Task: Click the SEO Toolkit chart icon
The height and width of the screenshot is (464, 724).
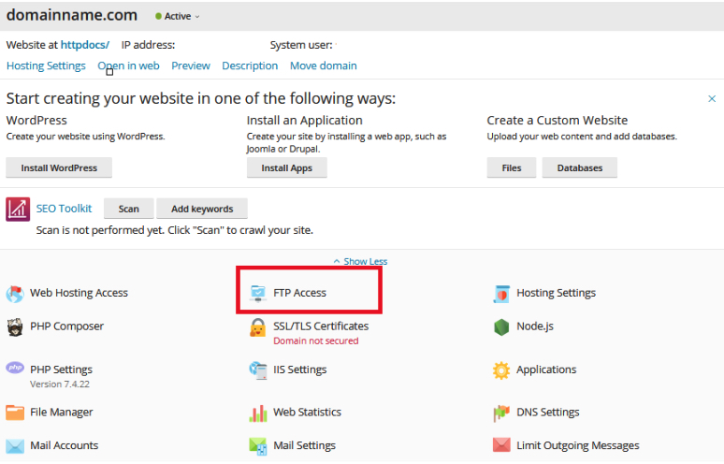Action: coord(18,210)
